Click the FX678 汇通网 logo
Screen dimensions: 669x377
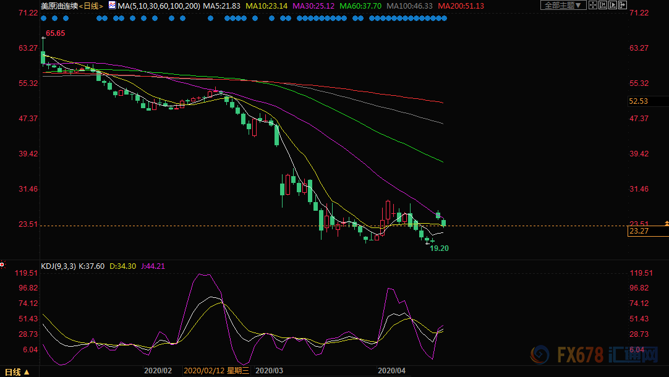[591, 355]
